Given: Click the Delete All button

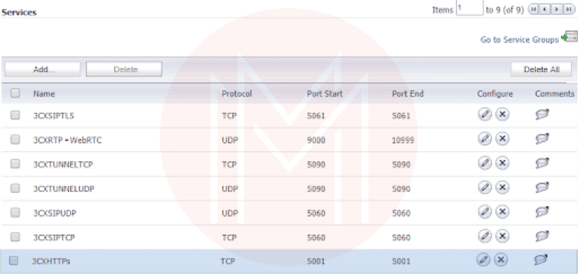Looking at the screenshot, I should coord(542,69).
